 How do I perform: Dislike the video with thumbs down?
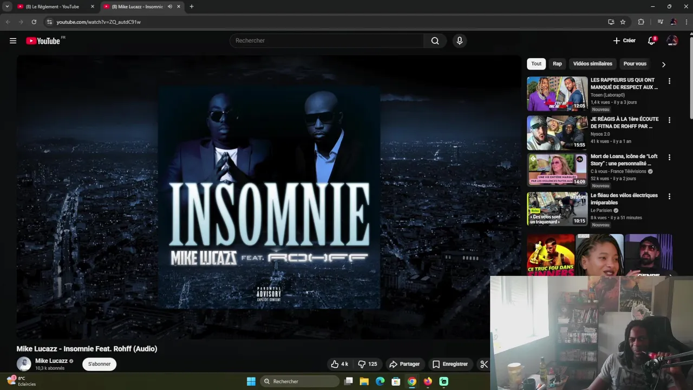[x=368, y=364]
